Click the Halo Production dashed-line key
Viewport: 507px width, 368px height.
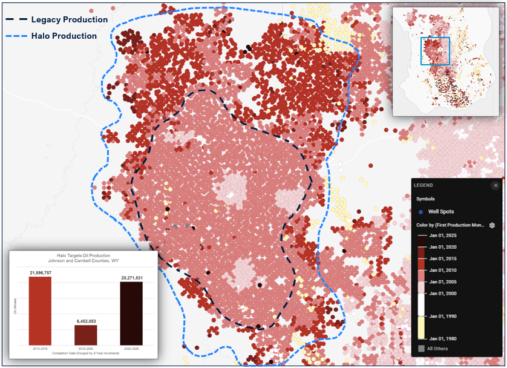[18, 36]
